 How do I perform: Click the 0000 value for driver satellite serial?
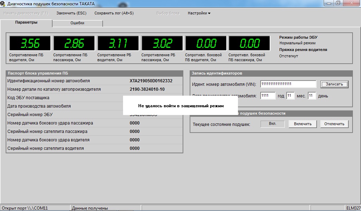(x=135, y=148)
